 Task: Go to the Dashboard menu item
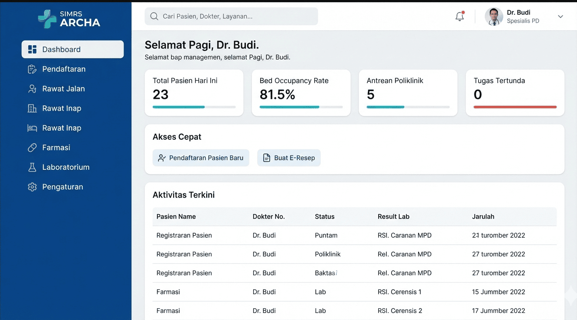tap(73, 49)
